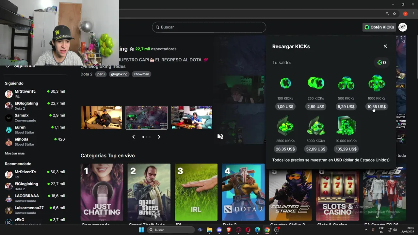Screen dimensions: 418x235
Task: Buy 250 KICKs for 2,69 US$
Action: (316, 107)
